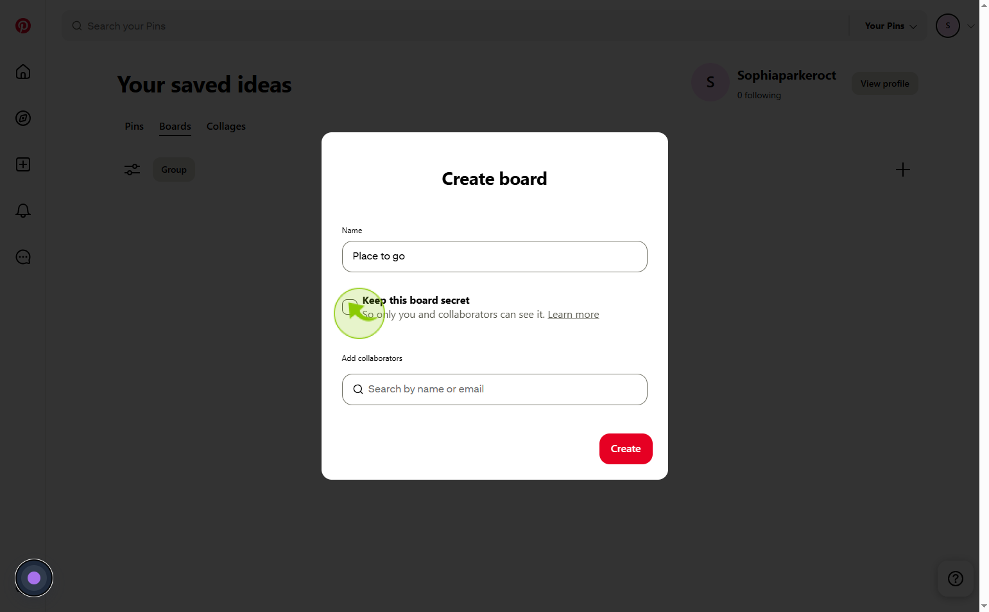Click the View profile button
This screenshot has height=612, width=989.
(x=885, y=83)
